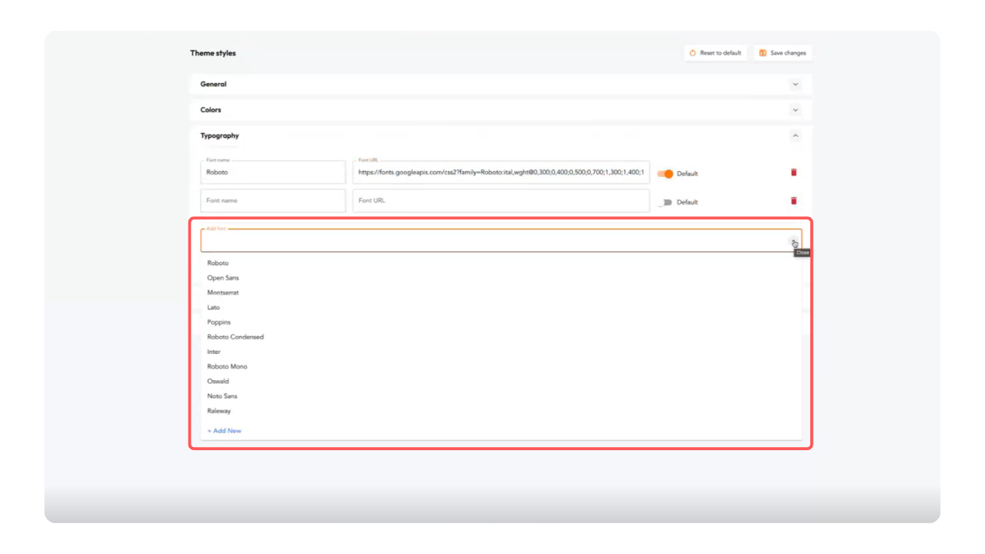Delete the empty font row
Viewport: 985px width, 554px height.
point(793,201)
